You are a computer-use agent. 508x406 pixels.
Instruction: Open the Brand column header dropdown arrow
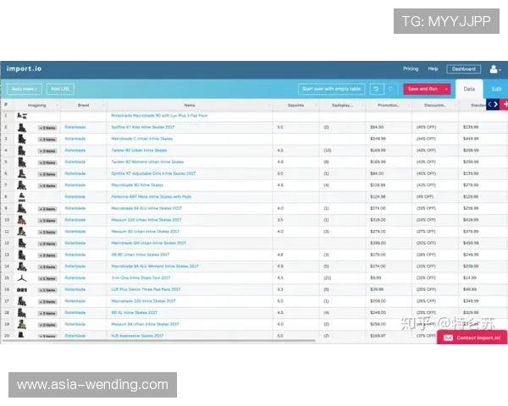[x=103, y=105]
